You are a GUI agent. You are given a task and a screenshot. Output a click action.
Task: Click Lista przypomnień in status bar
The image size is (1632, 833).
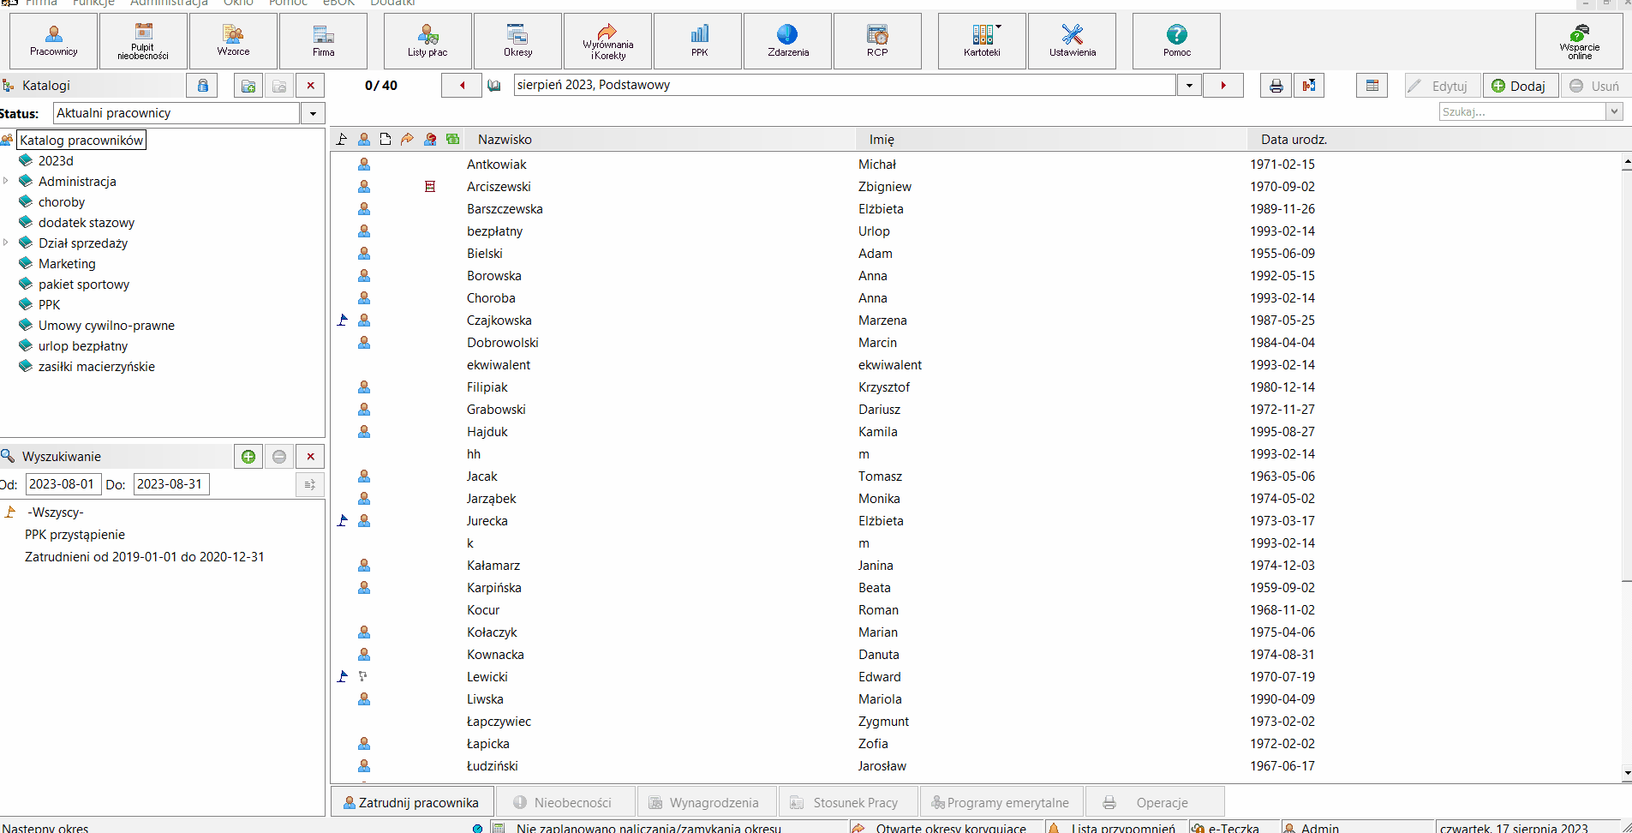[1115, 828]
